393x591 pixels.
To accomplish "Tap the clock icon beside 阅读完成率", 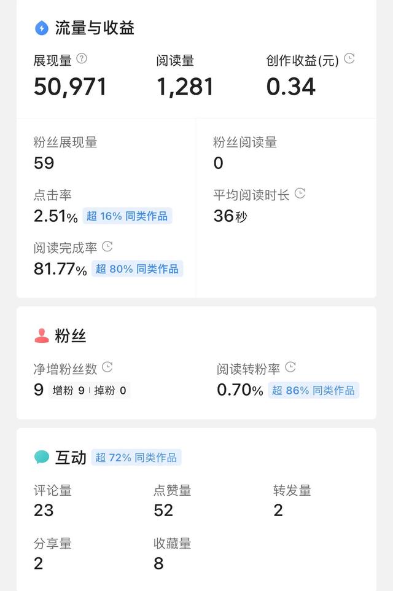I will click(x=107, y=247).
